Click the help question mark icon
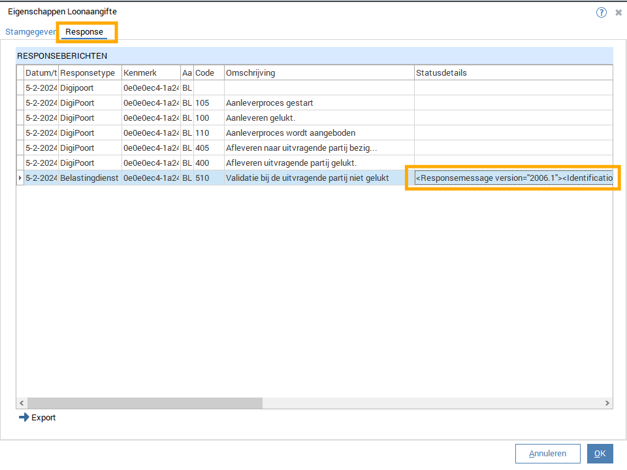The height and width of the screenshot is (470, 627). [x=602, y=12]
